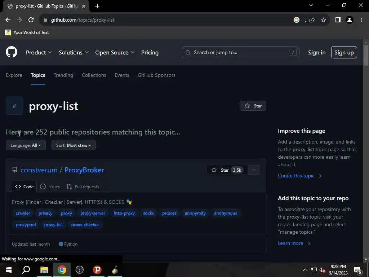Open the constverum user link
The image size is (369, 277).
pos(39,170)
